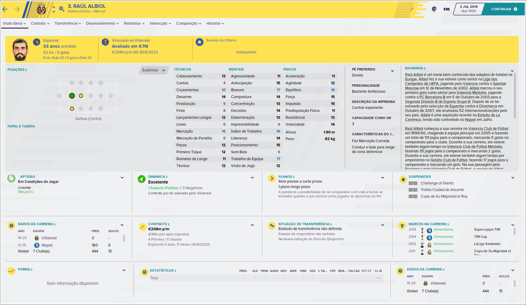
Task: Expand the Suspensões panel chevron
Action: (512, 178)
